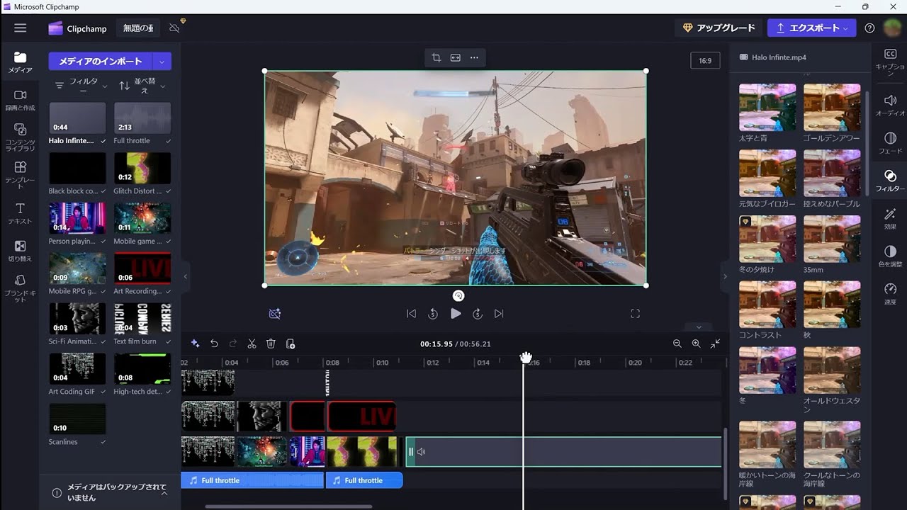Open the Speed (速度) panel
This screenshot has width=907, height=510.
pos(890,294)
